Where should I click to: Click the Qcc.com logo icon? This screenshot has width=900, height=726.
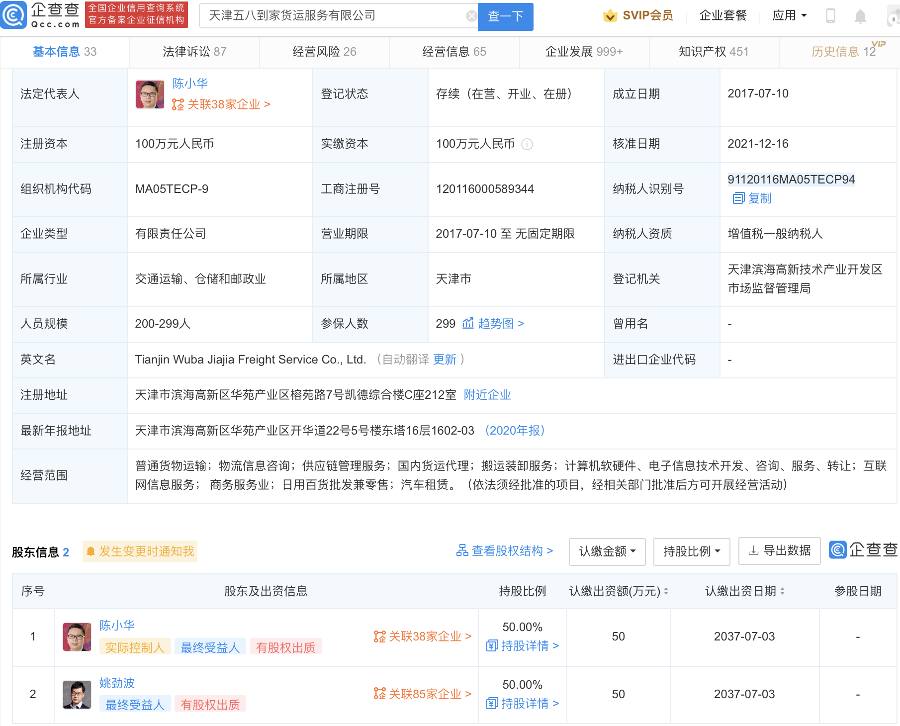pyautogui.click(x=13, y=15)
